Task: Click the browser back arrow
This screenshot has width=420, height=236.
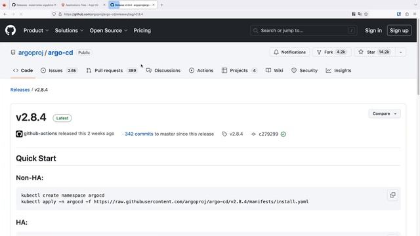Action: coord(5,14)
